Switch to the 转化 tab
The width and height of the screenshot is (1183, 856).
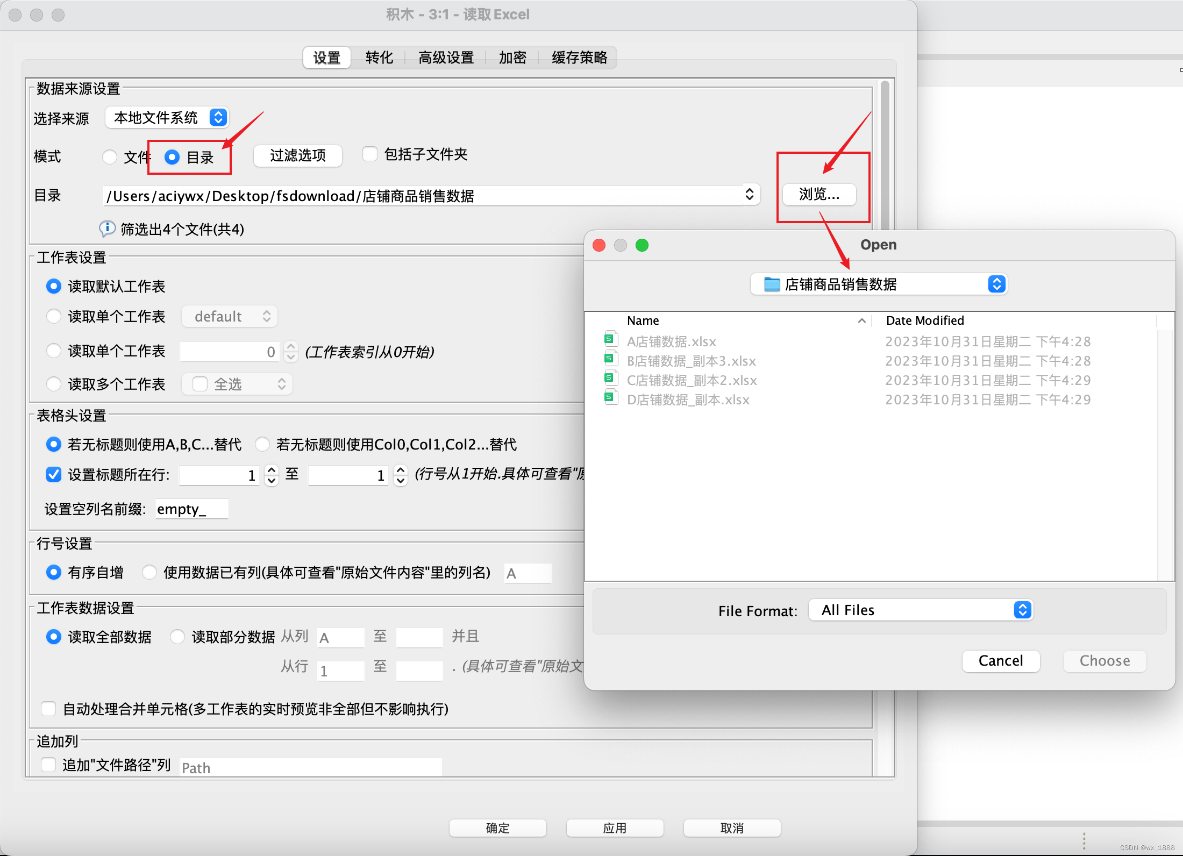tap(379, 58)
